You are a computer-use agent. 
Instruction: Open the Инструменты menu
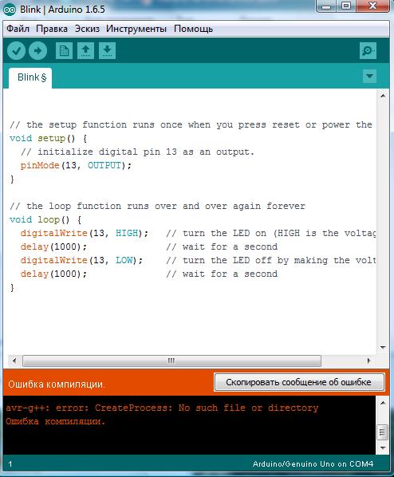pos(136,29)
